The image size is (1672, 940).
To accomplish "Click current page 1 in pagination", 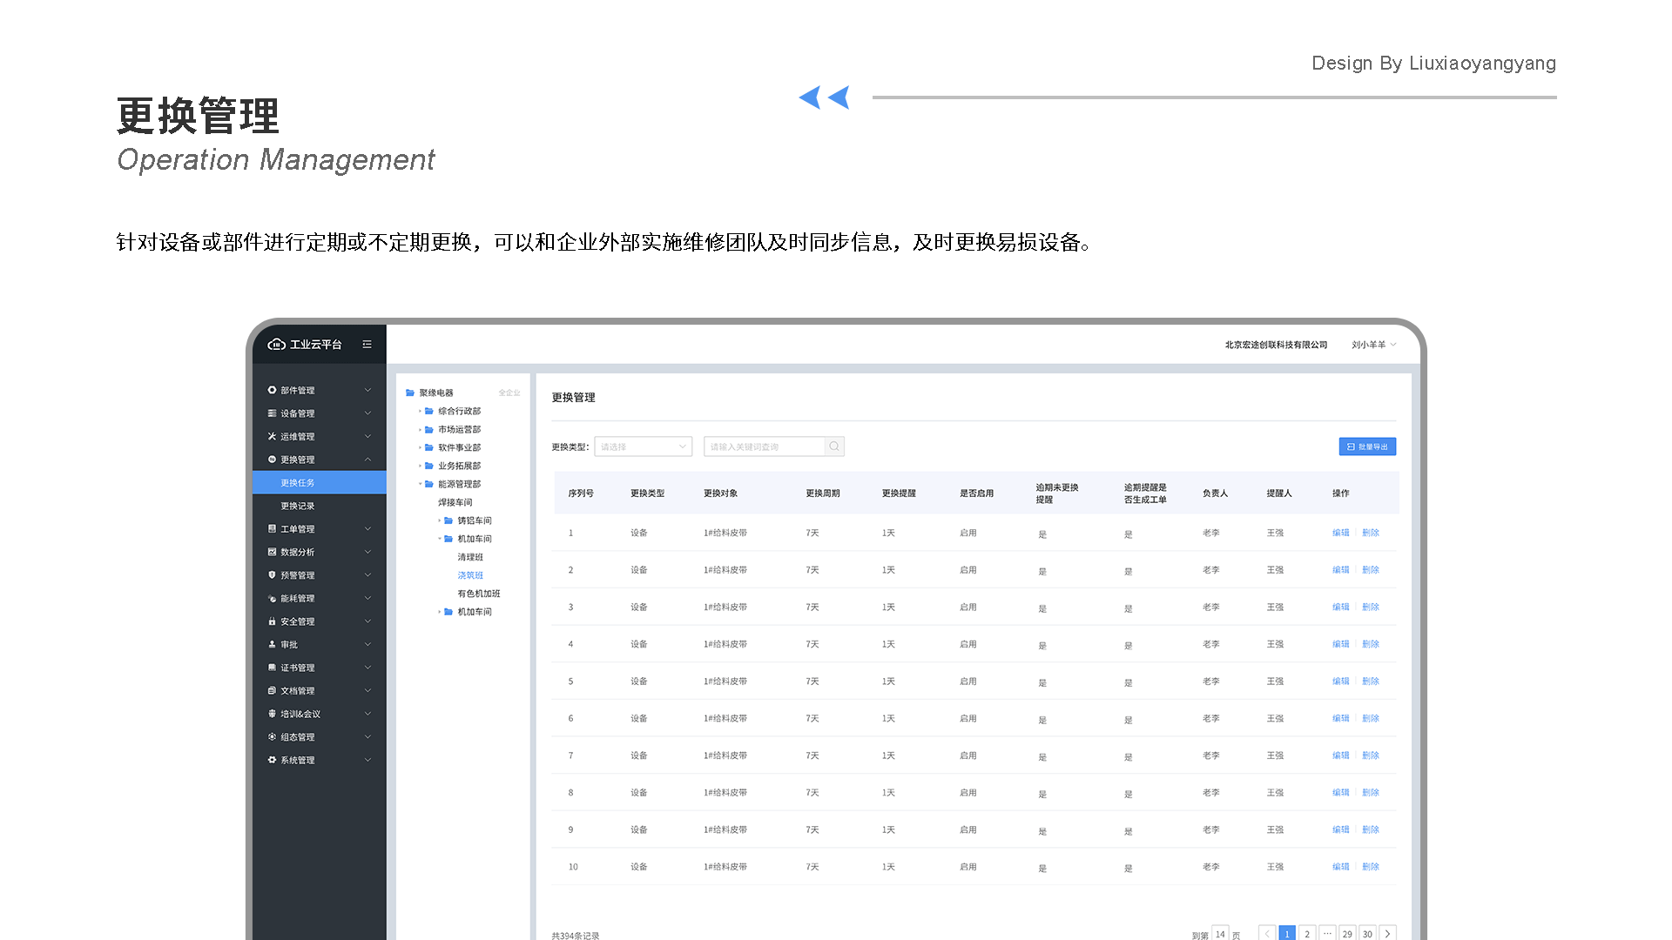I will (1287, 934).
